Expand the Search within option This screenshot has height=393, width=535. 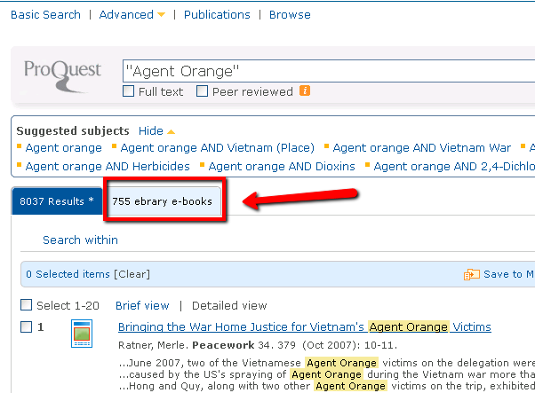point(80,240)
